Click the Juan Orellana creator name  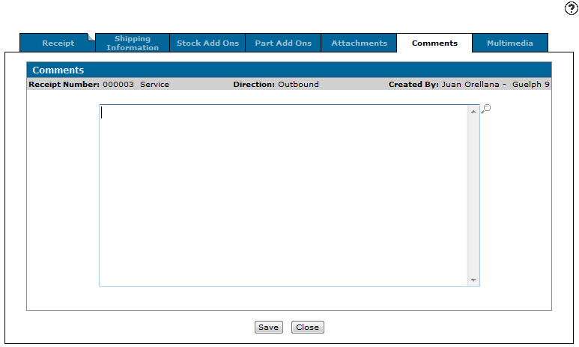pyautogui.click(x=470, y=84)
